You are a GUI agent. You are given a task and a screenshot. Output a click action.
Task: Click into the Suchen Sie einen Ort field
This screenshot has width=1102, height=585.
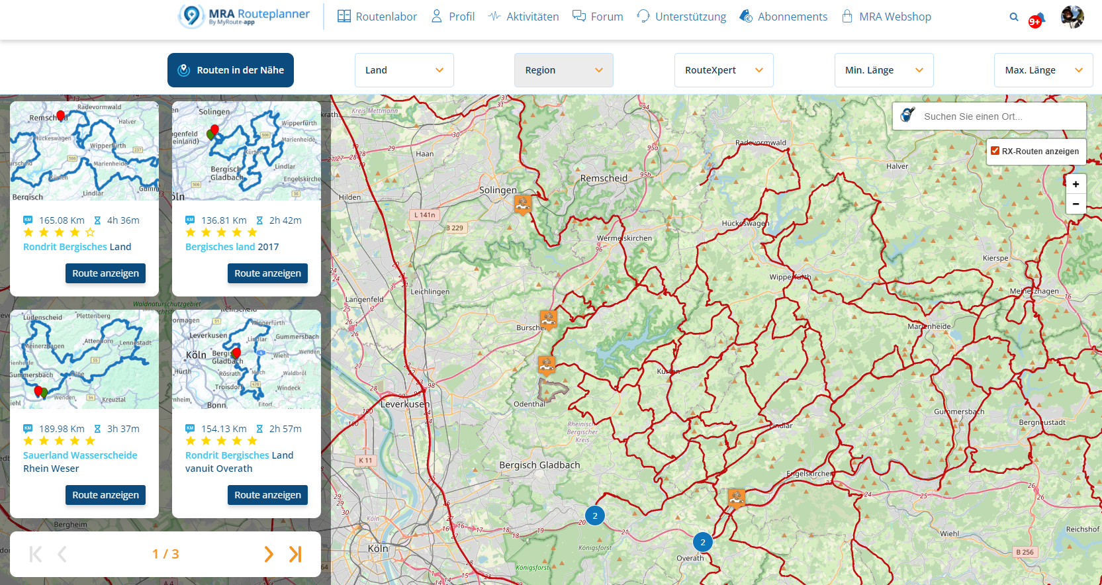[1001, 116]
